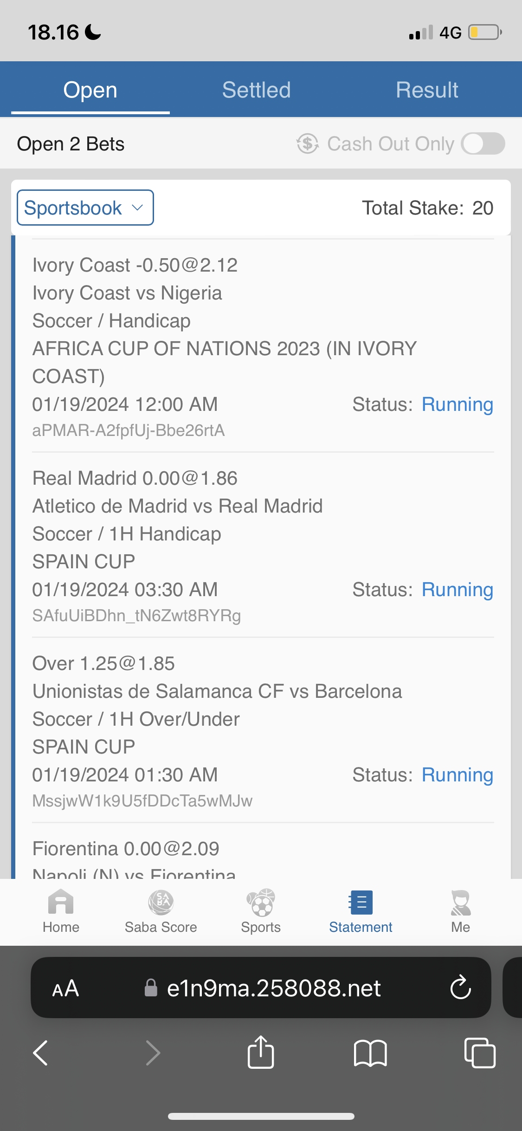Switch to the Result tab
522x1131 pixels.
427,90
